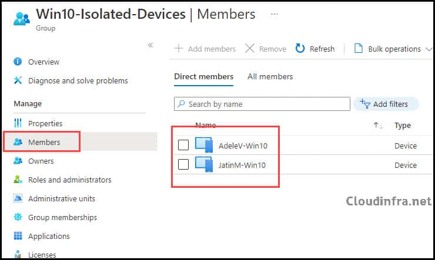Open the more options ellipsis next to Members
Viewport: 435px width, 260px height.
[x=274, y=14]
